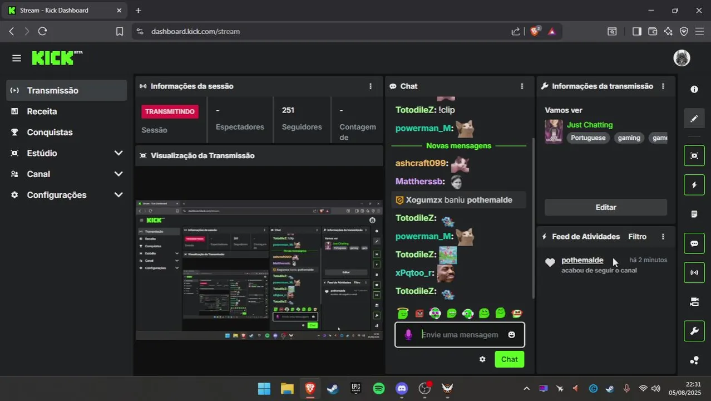The height and width of the screenshot is (401, 711).
Task: Toggle the session info broadcast icon in the right sidebar
Action: [x=694, y=272]
